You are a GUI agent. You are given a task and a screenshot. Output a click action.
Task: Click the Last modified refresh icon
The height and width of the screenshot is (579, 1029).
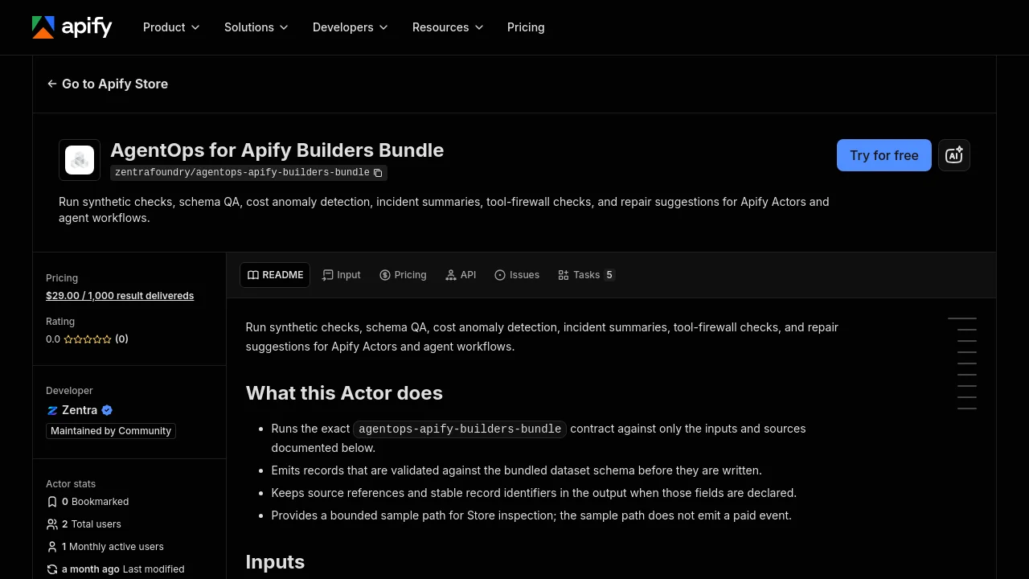click(52, 569)
